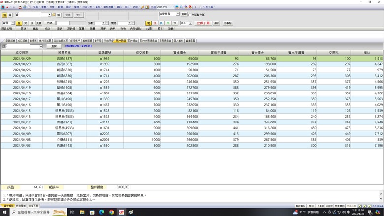This screenshot has height=216, width=384.
Task: Sort by the 成交日期 column header
Action: [22, 53]
